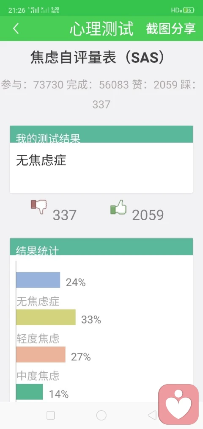Viewport: 203px width, 429px height.
Task: Select the 我的测试结果 section header
Action: [101, 134]
